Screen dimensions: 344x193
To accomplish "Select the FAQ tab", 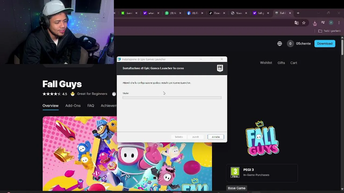I will tap(91, 106).
